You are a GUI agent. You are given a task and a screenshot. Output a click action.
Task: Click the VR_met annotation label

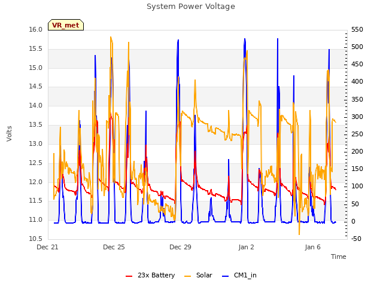[66, 25]
